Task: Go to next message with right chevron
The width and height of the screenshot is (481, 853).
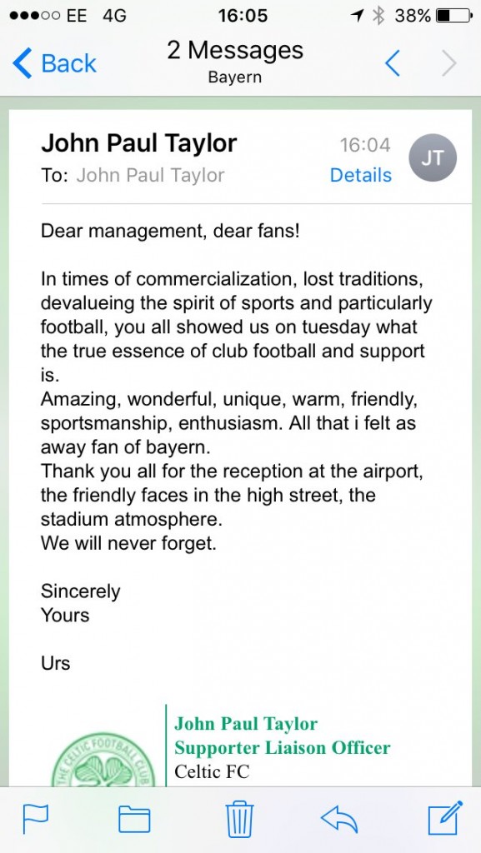Action: [x=448, y=63]
